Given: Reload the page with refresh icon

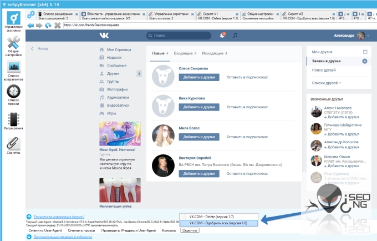Looking at the screenshot, I should pos(48,26).
